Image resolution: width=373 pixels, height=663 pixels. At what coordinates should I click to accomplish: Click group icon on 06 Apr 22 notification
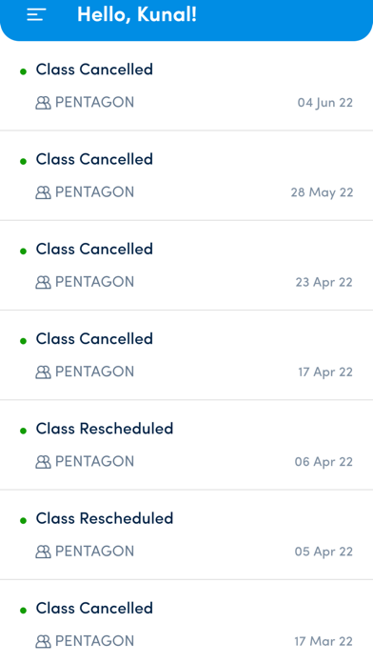pyautogui.click(x=43, y=462)
